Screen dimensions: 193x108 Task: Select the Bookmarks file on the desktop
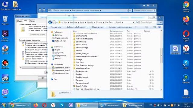(176, 49)
